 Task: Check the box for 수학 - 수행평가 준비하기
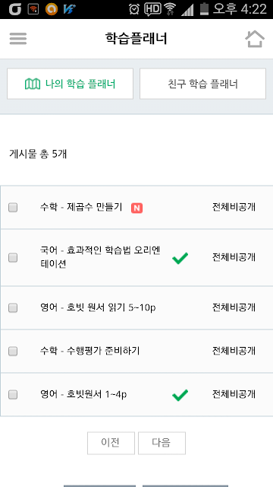tap(13, 352)
